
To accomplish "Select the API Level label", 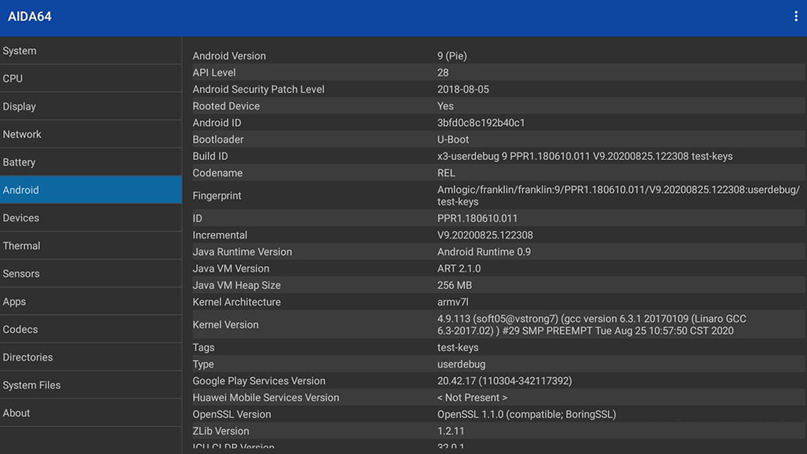I will pos(214,73).
